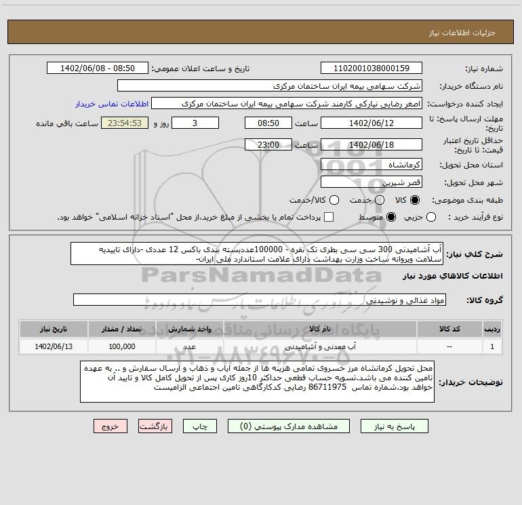Select the خدمت radio button

(380, 200)
